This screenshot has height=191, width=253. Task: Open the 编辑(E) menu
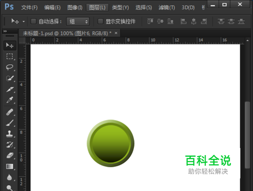52,8
